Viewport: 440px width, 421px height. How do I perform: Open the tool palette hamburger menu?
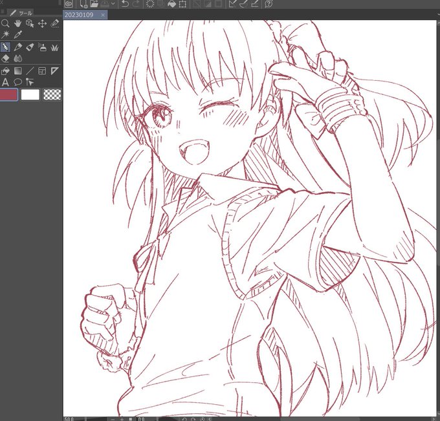[x=3, y=12]
